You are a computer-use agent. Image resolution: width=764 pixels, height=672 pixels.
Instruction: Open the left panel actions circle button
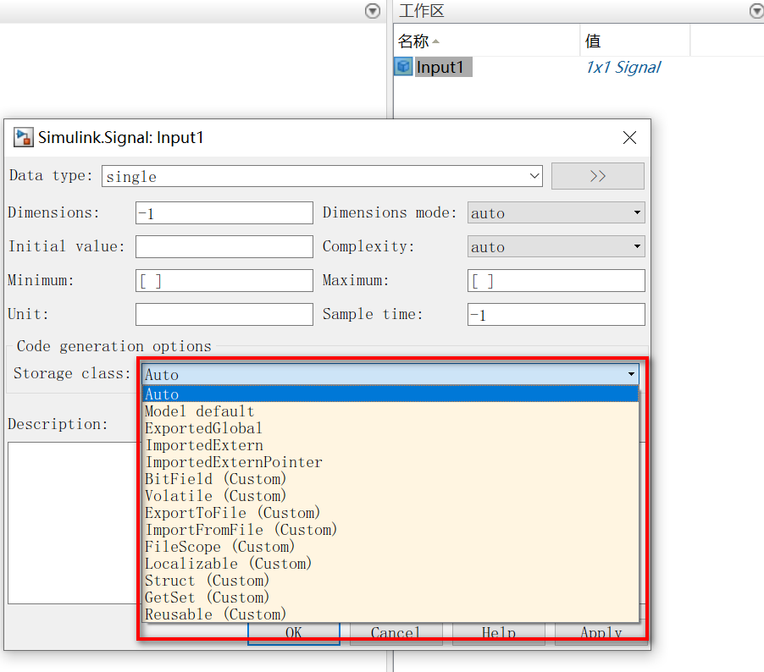372,11
